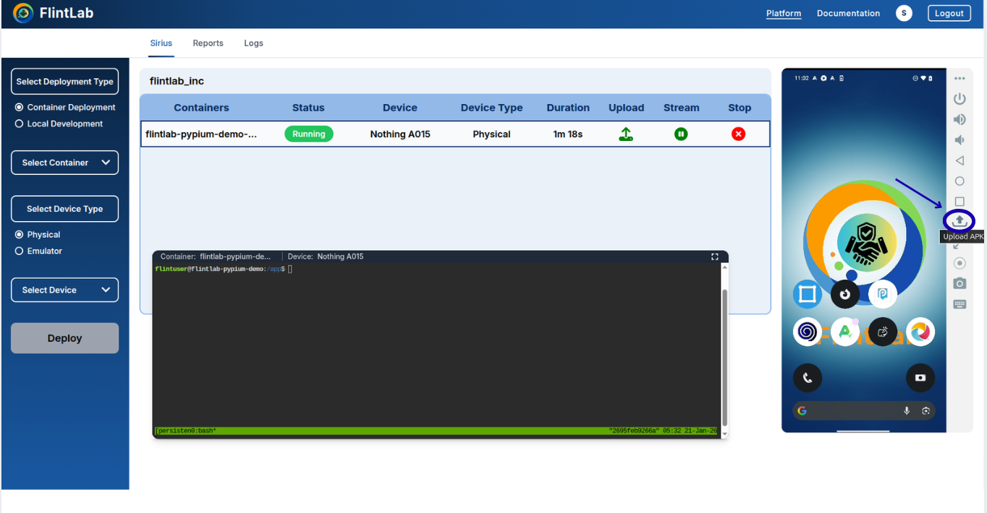Start screen recording with record icon
The height and width of the screenshot is (513, 987).
[x=960, y=263]
